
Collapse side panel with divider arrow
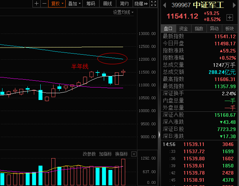pos(159,135)
